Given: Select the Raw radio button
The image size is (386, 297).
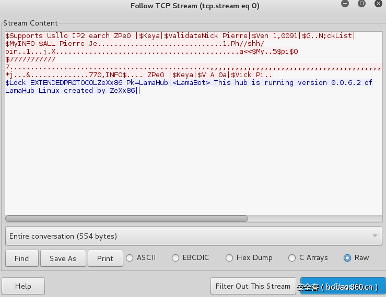Looking at the screenshot, I should tap(347, 258).
